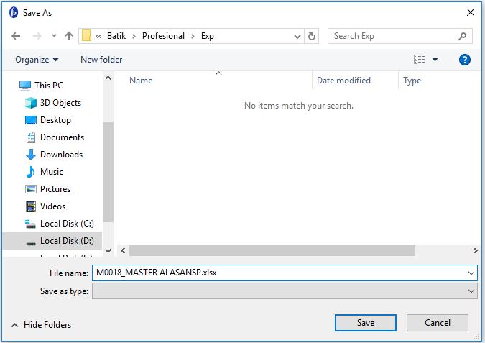Open the Organize menu
Image resolution: width=485 pixels, height=343 pixels.
(37, 60)
